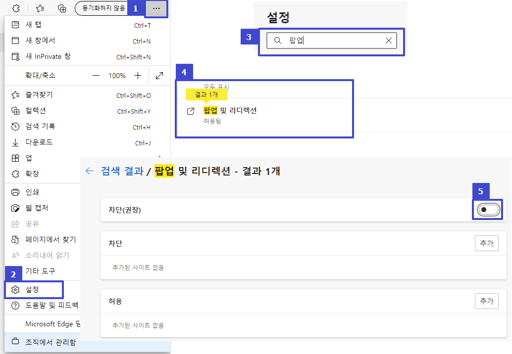The height and width of the screenshot is (354, 512).
Task: Choose 다운로드 in the menu
Action: (x=39, y=142)
